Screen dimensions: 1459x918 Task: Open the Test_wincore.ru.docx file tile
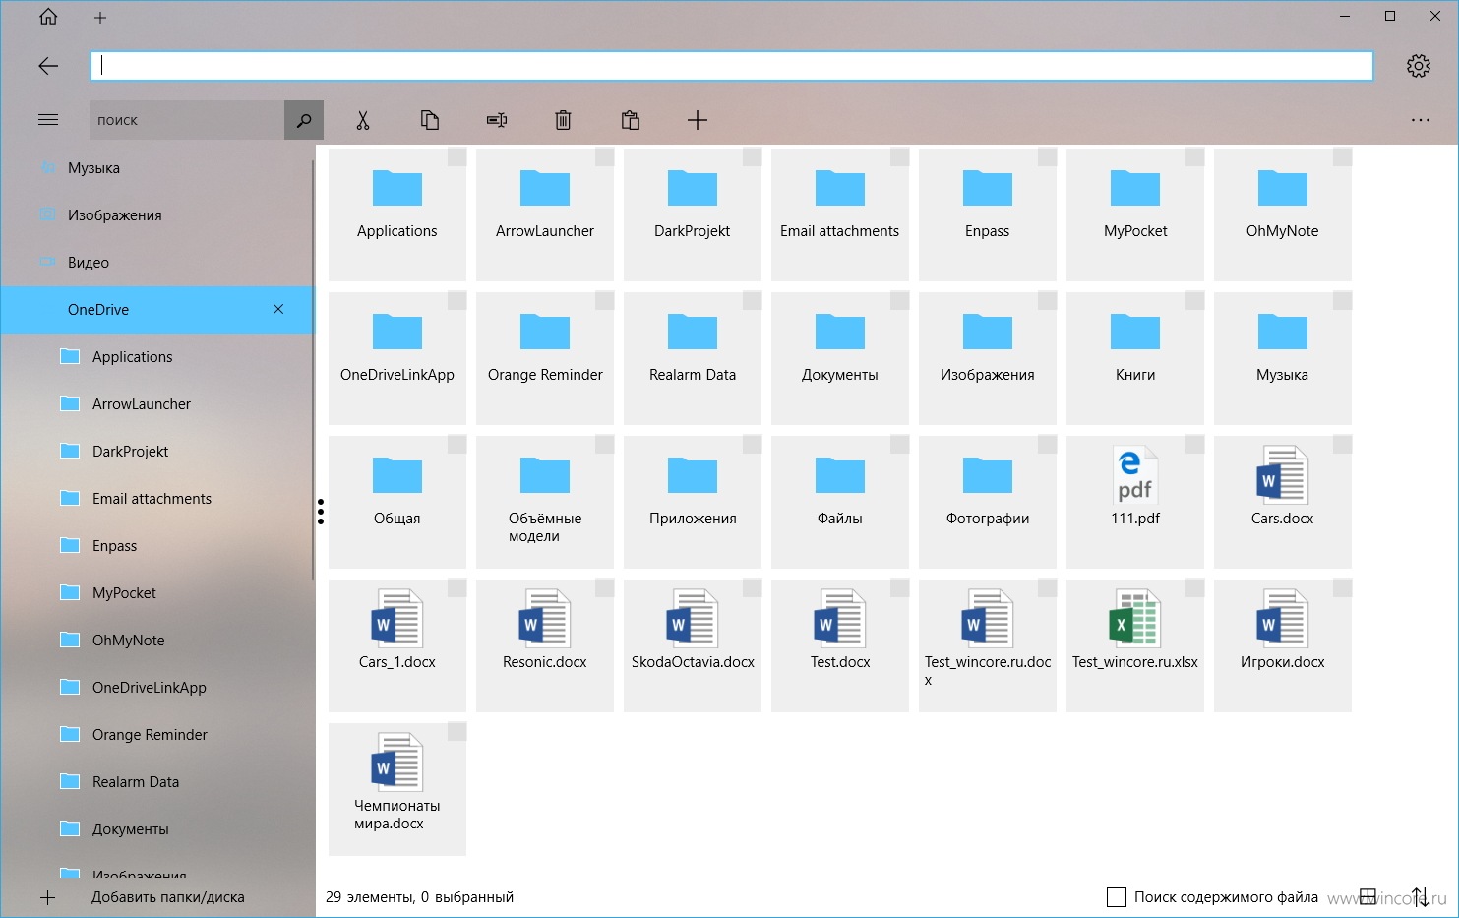coord(988,644)
